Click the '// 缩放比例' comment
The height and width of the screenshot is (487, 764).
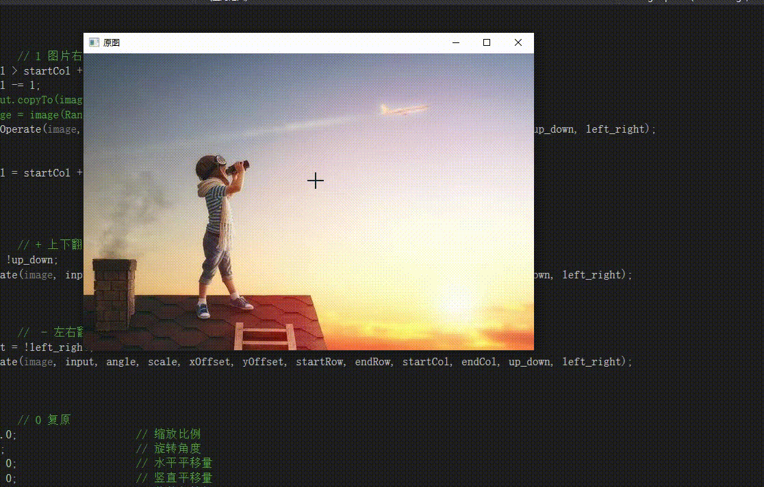[168, 434]
